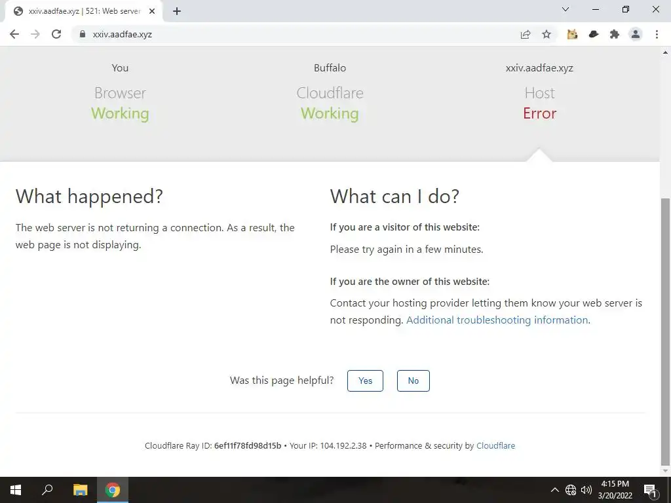Open the doge extension icon
Screen dimensions: 671x503
572,34
